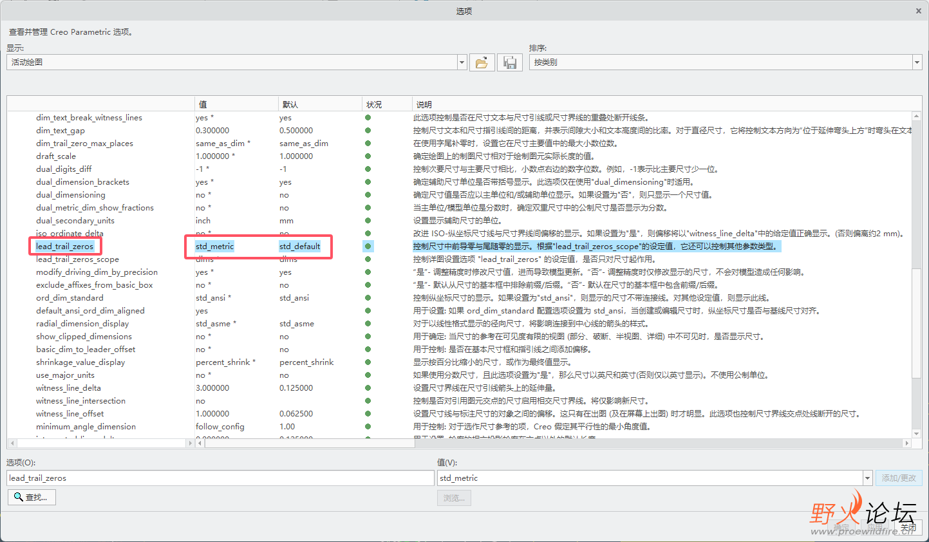This screenshot has width=929, height=542.
Task: Select the ord_dim_standard option
Action: [70, 298]
